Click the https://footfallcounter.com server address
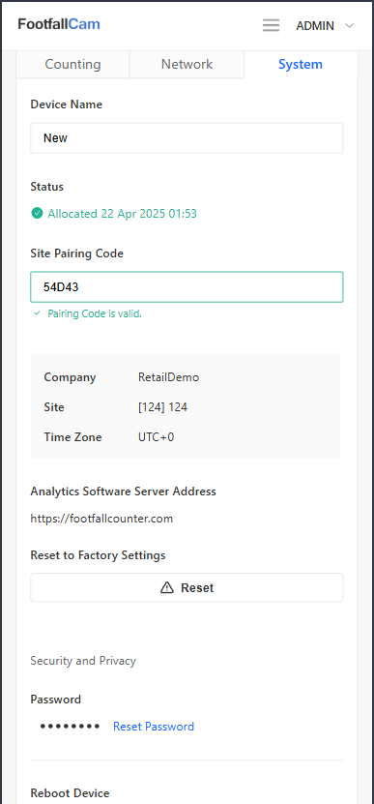Viewport: 374px width, 804px height. pos(101,519)
